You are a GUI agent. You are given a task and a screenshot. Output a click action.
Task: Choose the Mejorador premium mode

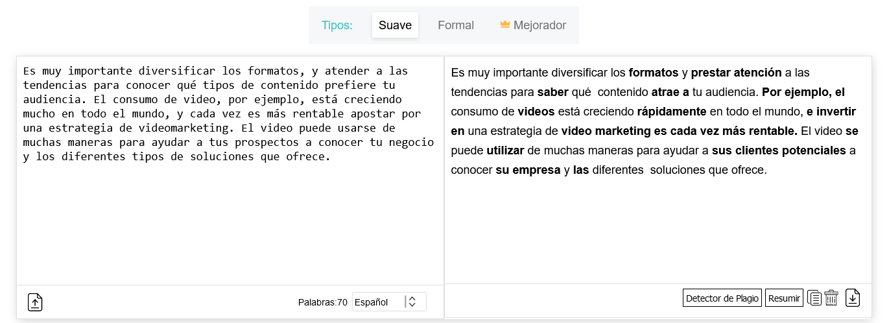539,25
